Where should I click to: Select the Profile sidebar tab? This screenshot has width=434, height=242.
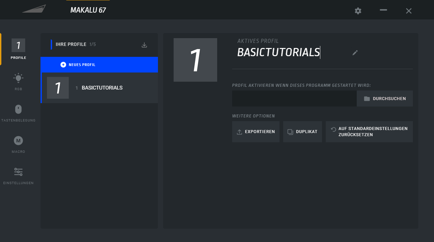point(18,49)
